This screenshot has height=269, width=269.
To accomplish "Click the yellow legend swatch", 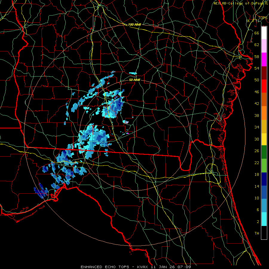I will 264,139.
